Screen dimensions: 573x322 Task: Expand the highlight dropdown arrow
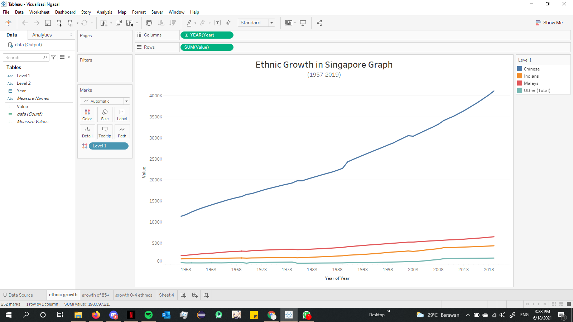click(x=195, y=23)
